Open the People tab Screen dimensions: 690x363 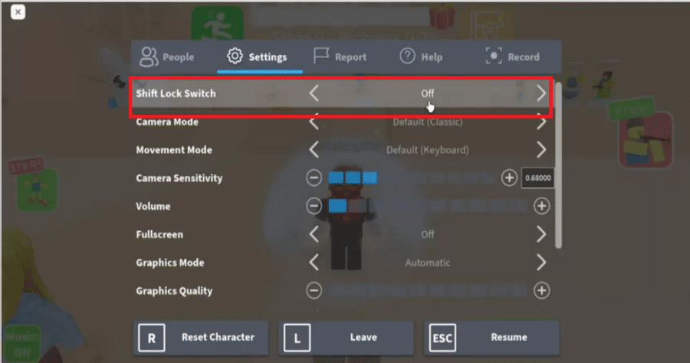(x=167, y=57)
